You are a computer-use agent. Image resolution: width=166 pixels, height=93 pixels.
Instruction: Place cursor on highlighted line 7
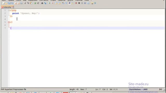pyautogui.click(x=87, y=28)
